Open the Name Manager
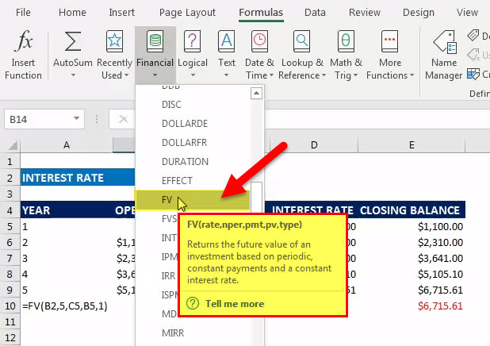This screenshot has height=346, width=490. click(444, 55)
